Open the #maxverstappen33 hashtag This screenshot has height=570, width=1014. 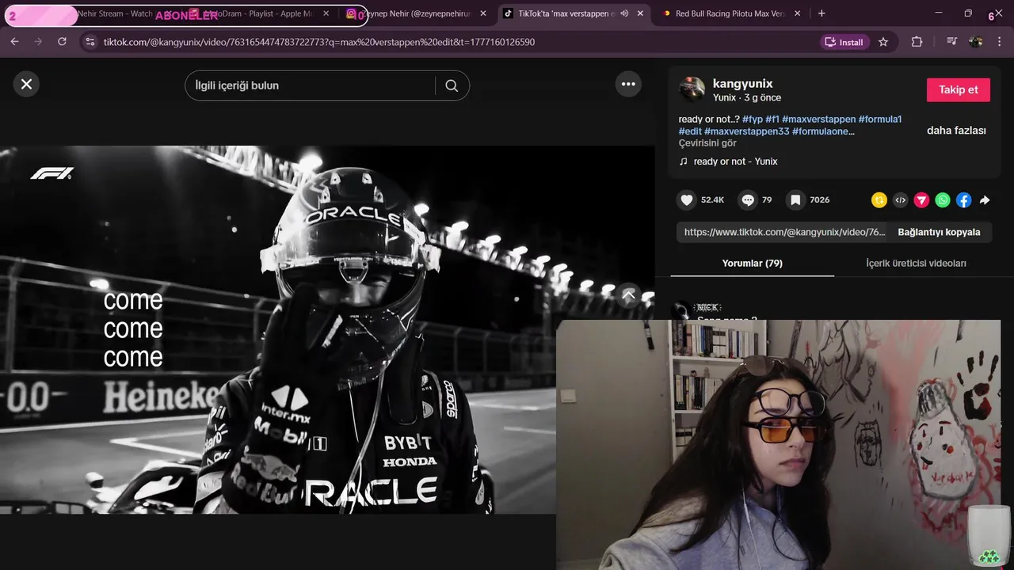pos(746,131)
